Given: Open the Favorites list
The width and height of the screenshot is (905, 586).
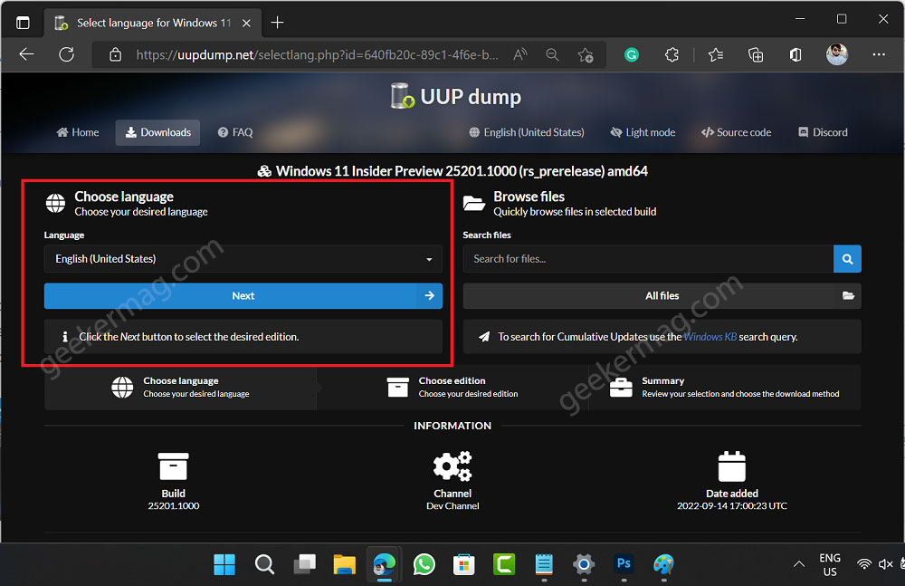Looking at the screenshot, I should click(x=716, y=55).
